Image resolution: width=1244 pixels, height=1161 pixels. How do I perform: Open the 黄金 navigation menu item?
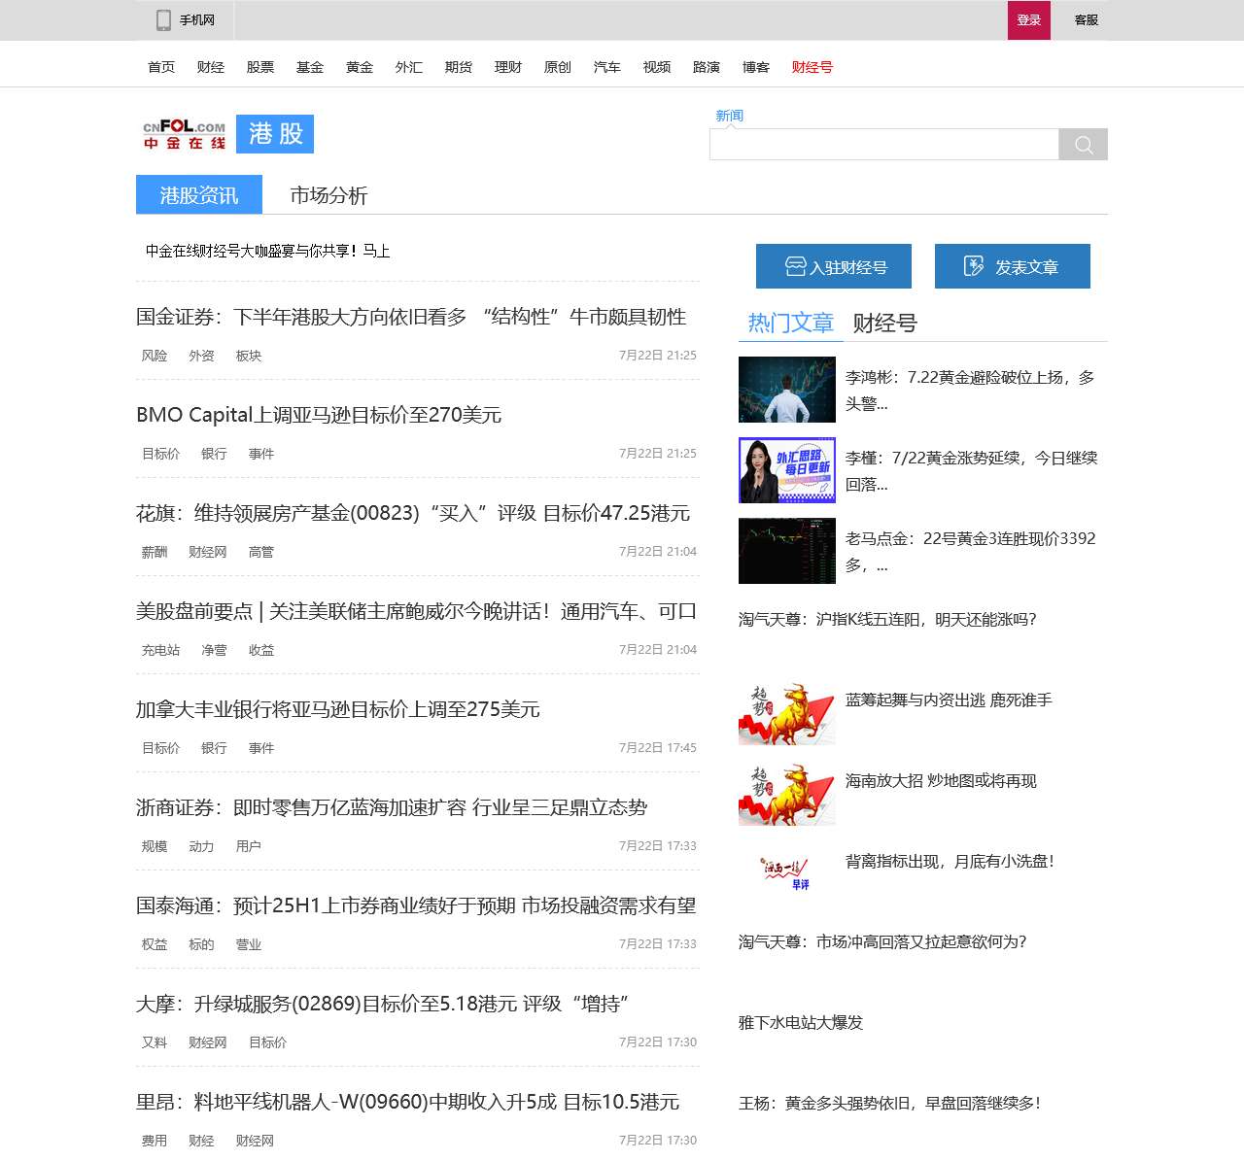(360, 67)
